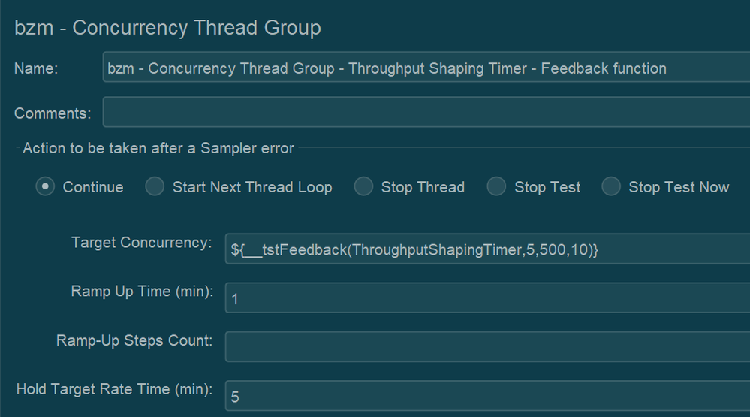Click the empty Ramp-Up Steps Count field
The height and width of the screenshot is (417, 750).
[x=487, y=346]
